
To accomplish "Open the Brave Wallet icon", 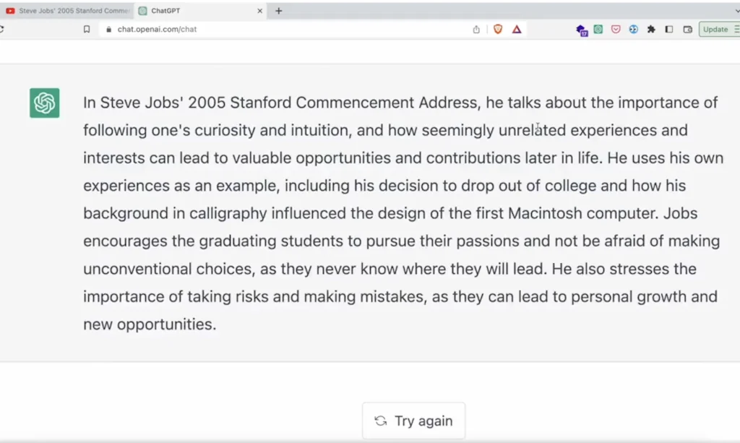I will (687, 29).
